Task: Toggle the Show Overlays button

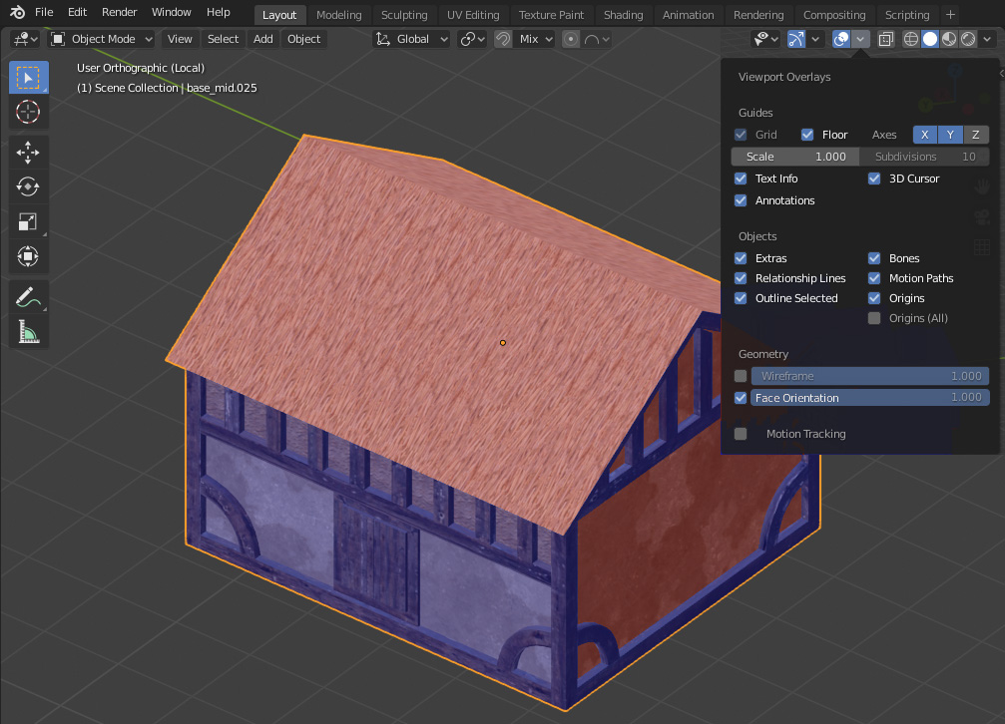Action: pos(841,39)
